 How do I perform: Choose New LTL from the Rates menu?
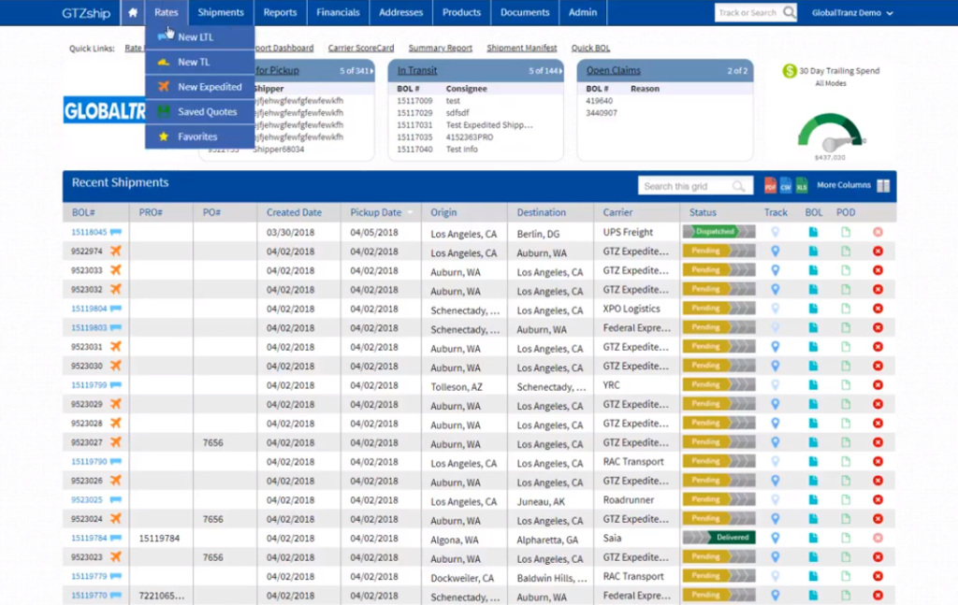[200, 37]
